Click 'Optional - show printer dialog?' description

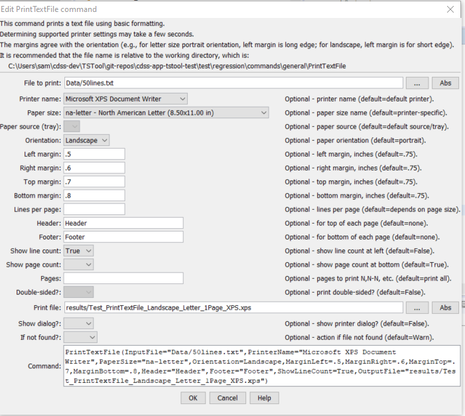click(x=357, y=323)
